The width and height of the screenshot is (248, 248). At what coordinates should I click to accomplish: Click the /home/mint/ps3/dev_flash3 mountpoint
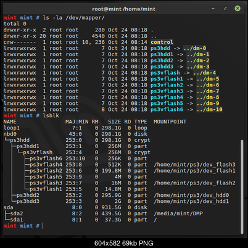tap(194, 165)
